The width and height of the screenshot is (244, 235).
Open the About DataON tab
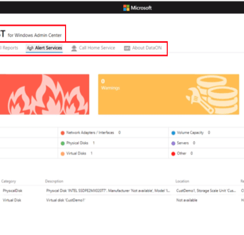(x=143, y=48)
